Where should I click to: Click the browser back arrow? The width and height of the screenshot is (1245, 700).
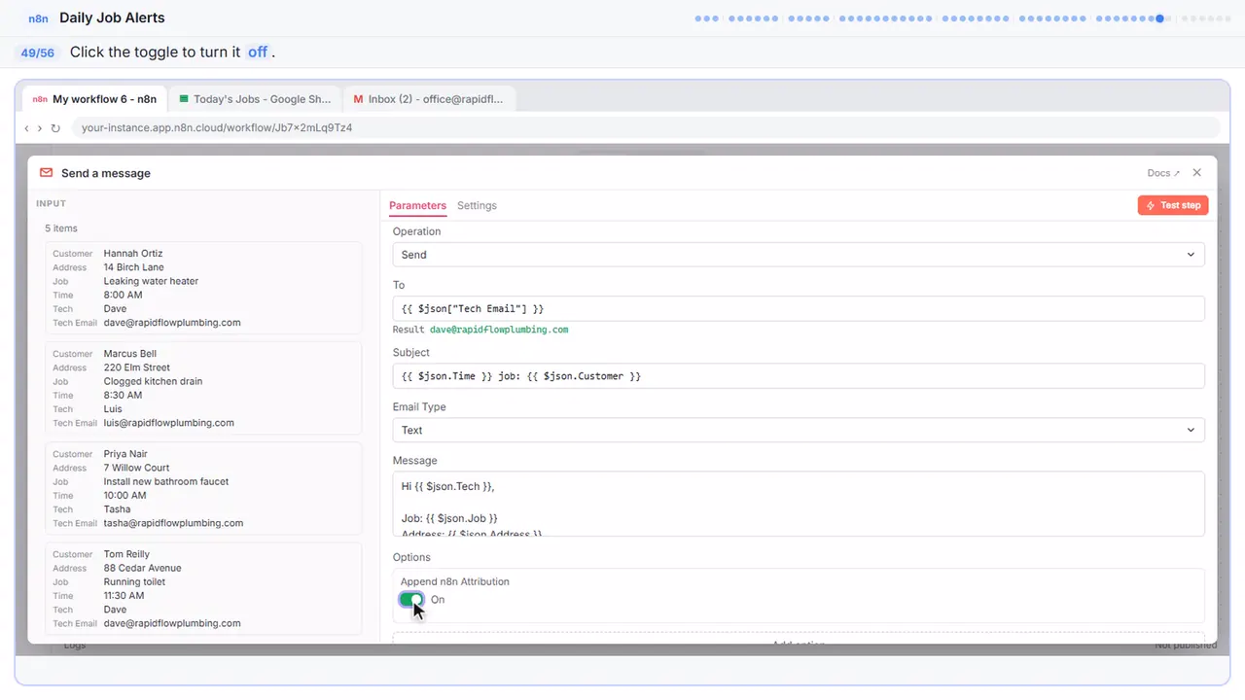[x=26, y=127]
